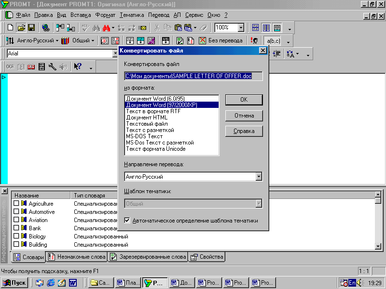Click the Paste clipboard icon
Screen dimensions: 386x289
178,27
